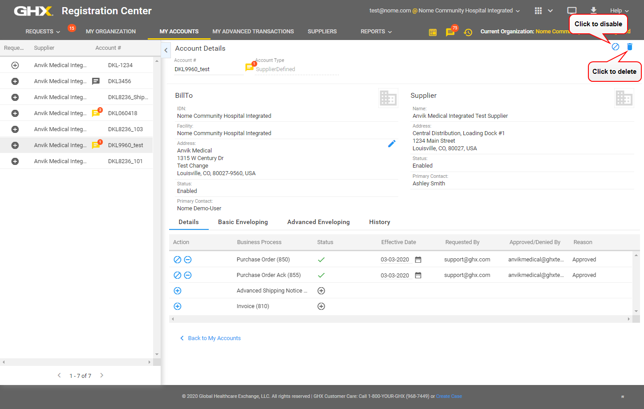Edit BillTo address with pencil icon
644x409 pixels.
[392, 144]
